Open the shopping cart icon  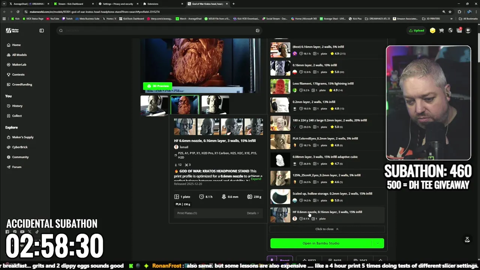(x=441, y=30)
